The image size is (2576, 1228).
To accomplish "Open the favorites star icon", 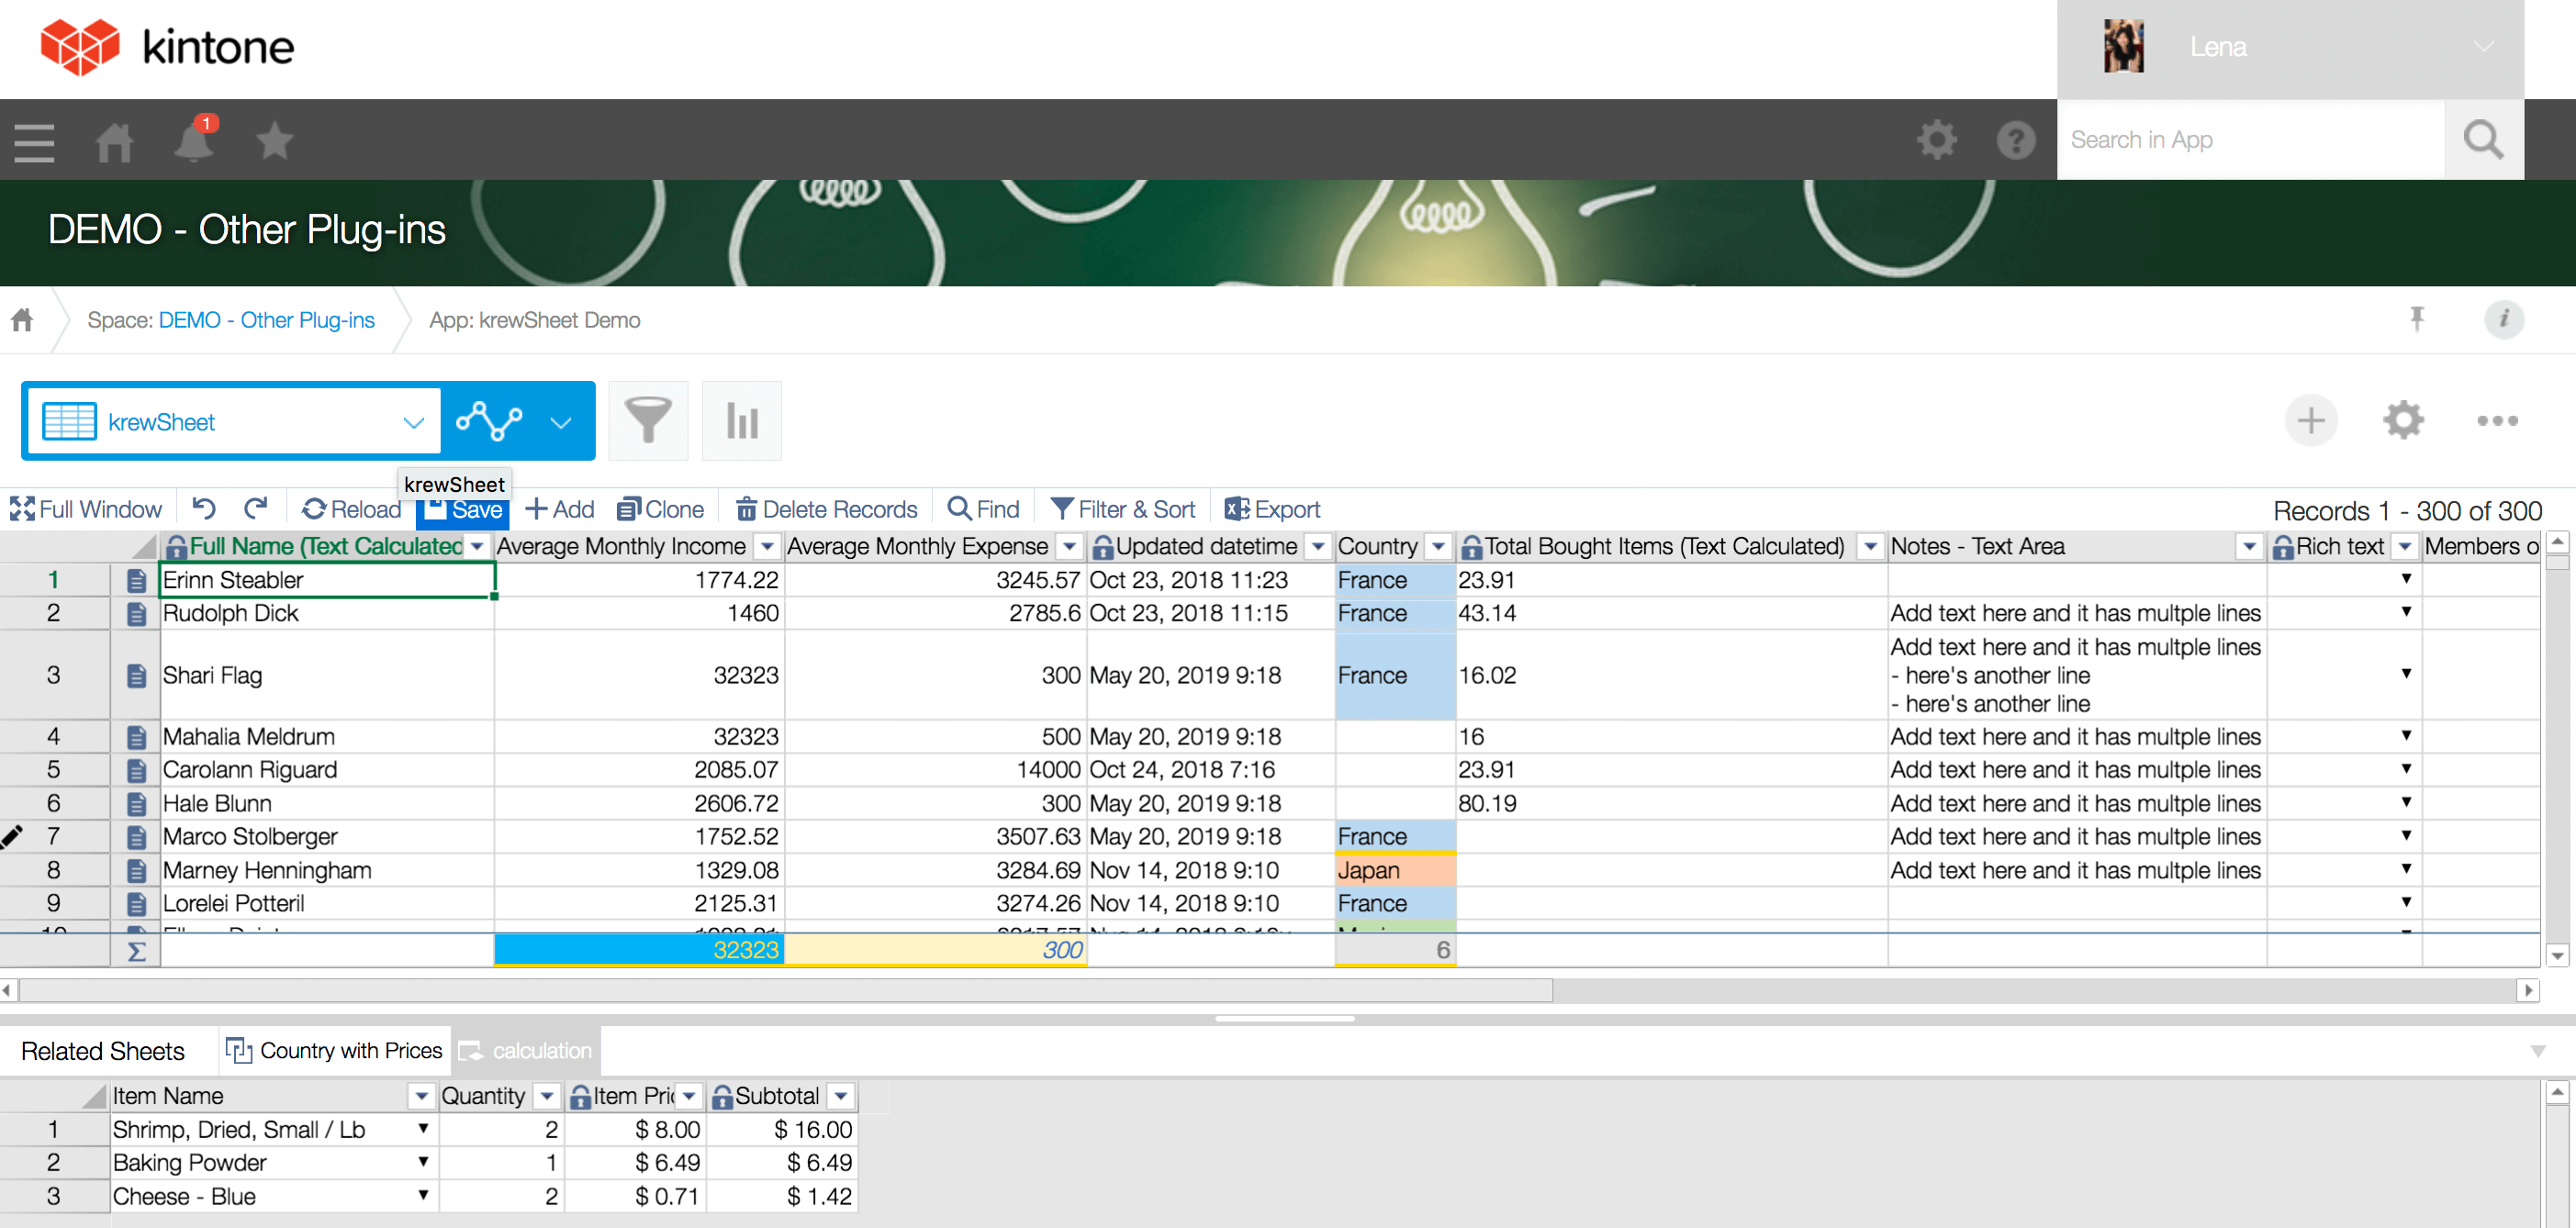I will [273, 140].
